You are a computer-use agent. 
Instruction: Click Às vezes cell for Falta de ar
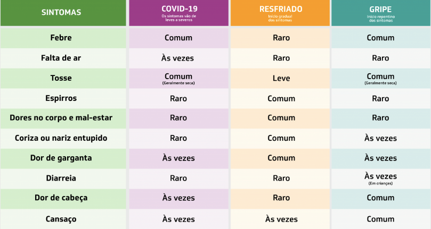[x=178, y=58]
